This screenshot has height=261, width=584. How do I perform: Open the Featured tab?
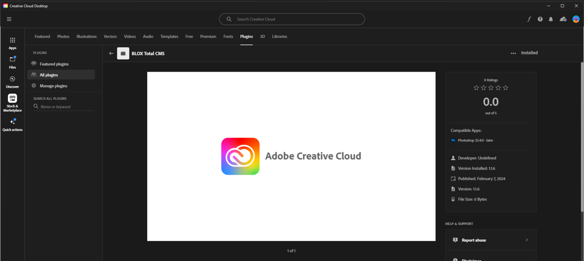tap(42, 37)
